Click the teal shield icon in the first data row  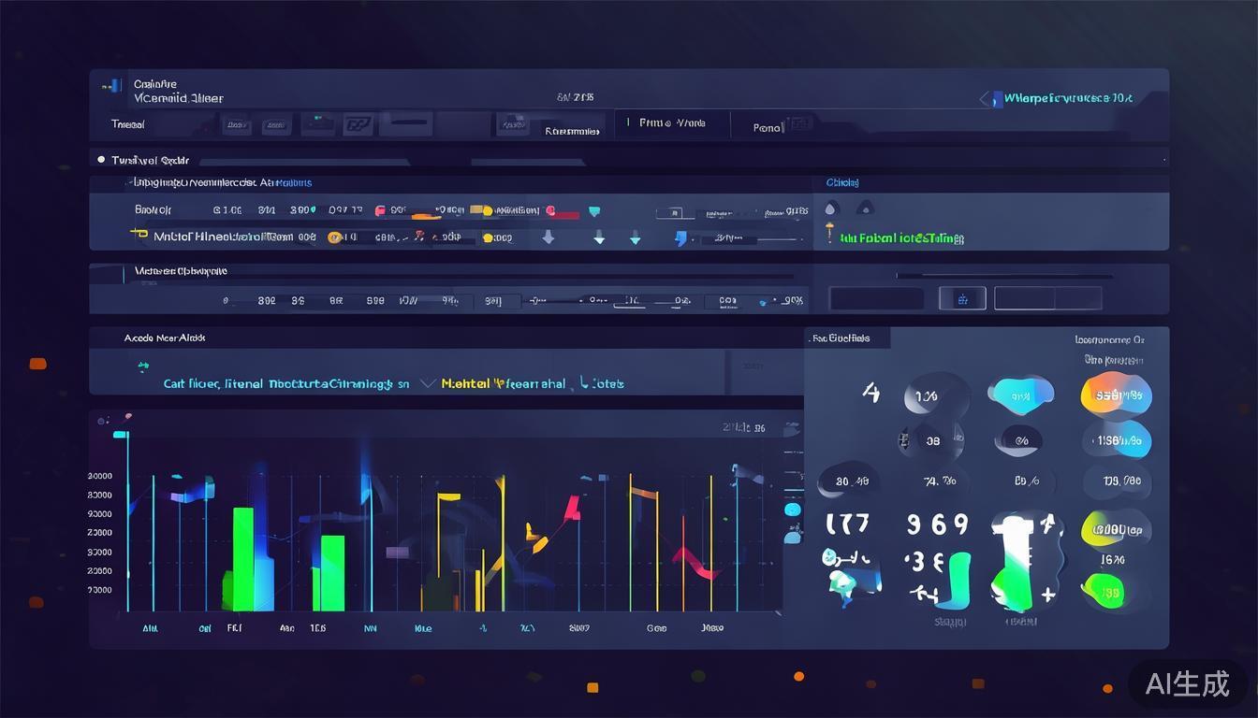click(x=593, y=211)
